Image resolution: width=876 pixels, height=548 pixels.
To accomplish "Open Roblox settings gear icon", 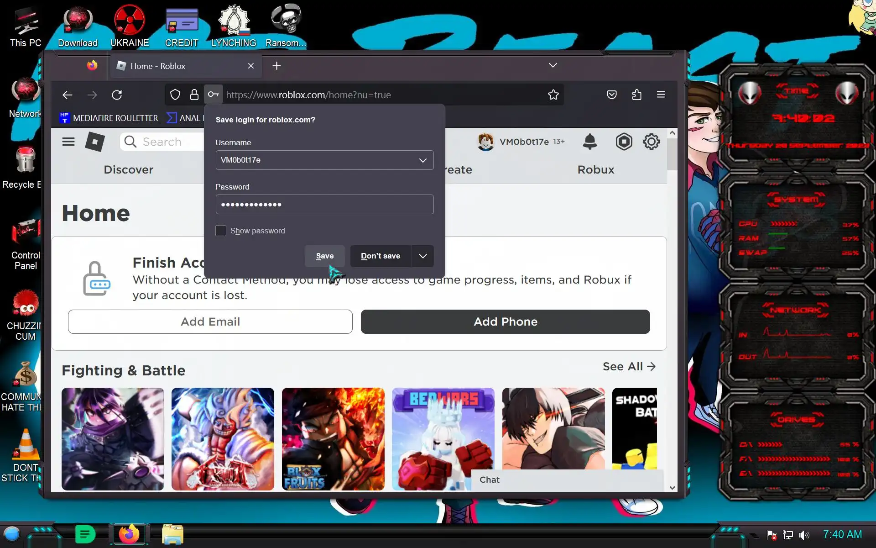I will (x=651, y=142).
